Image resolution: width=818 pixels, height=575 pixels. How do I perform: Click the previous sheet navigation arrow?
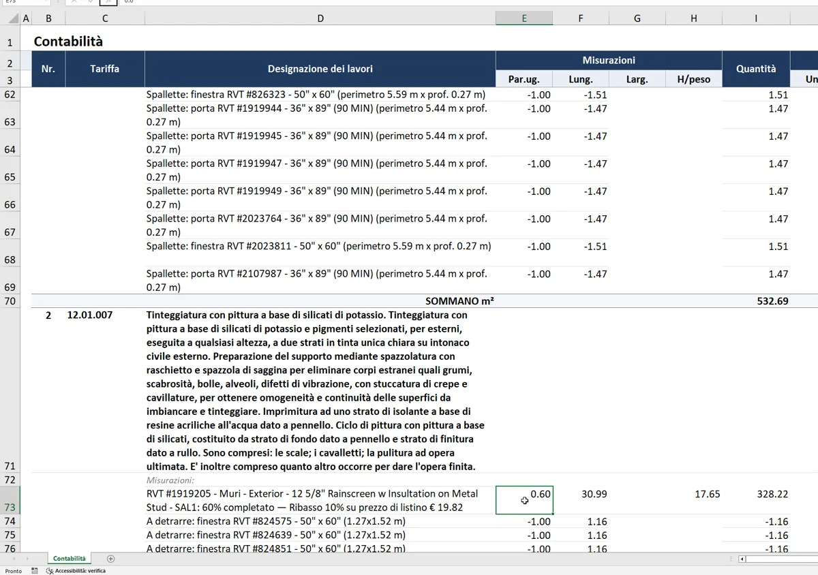point(14,559)
